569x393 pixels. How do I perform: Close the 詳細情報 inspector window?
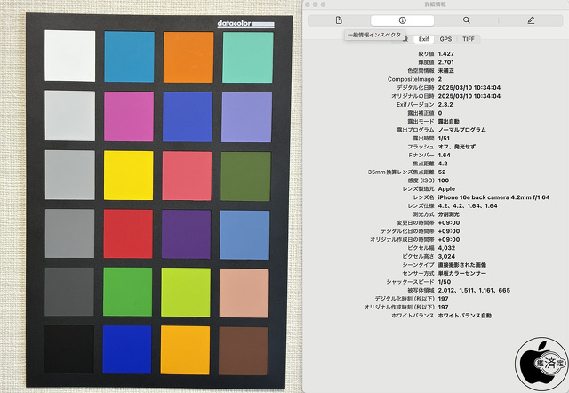[x=309, y=4]
